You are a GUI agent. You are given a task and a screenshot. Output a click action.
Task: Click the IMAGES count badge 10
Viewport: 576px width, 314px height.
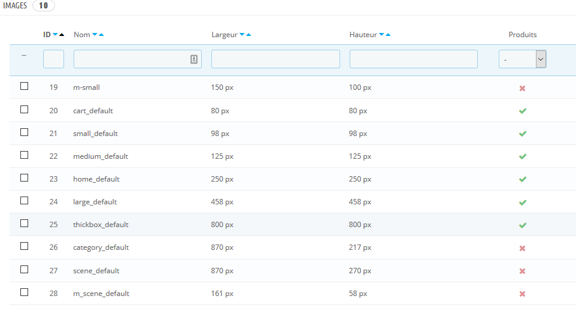point(43,5)
